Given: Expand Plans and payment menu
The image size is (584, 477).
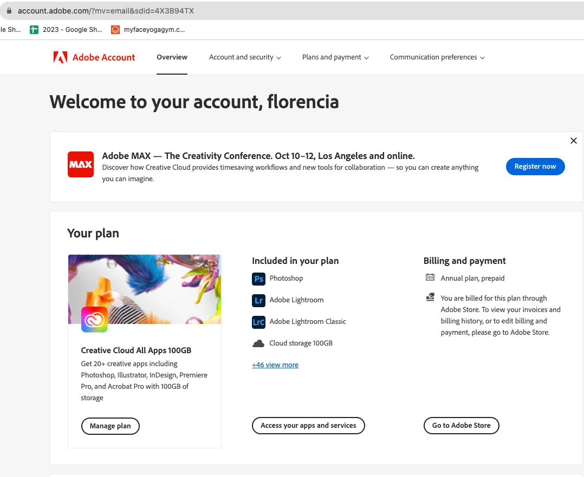Looking at the screenshot, I should 335,57.
